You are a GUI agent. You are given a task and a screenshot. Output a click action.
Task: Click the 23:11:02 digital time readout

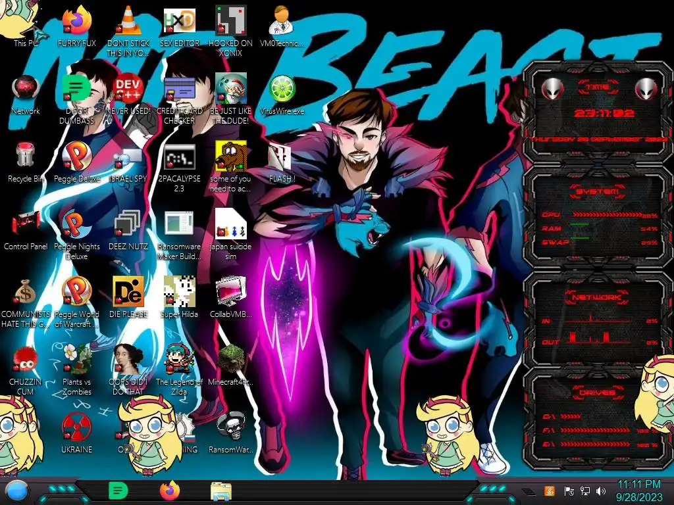click(604, 113)
